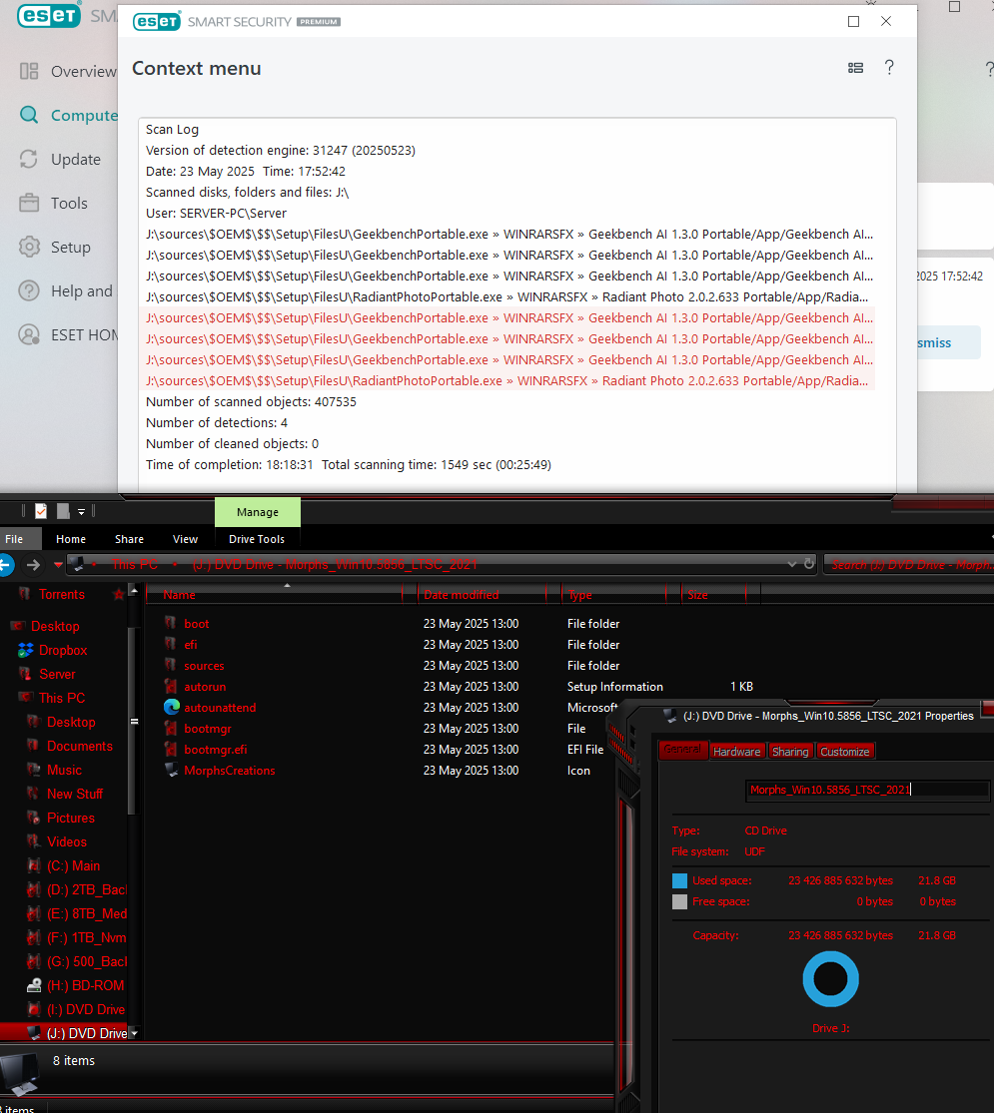Go back using Explorer's blue back arrow
This screenshot has width=994, height=1113.
tap(6, 565)
